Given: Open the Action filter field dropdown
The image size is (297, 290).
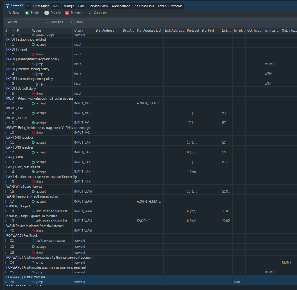Looking at the screenshot, I should pyautogui.click(x=27, y=22).
